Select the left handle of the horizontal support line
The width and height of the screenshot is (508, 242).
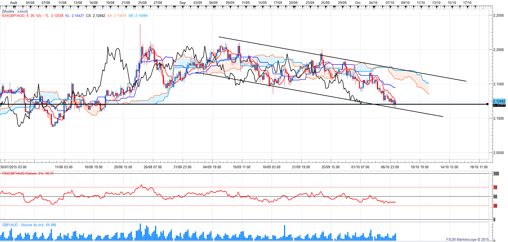click(1, 104)
